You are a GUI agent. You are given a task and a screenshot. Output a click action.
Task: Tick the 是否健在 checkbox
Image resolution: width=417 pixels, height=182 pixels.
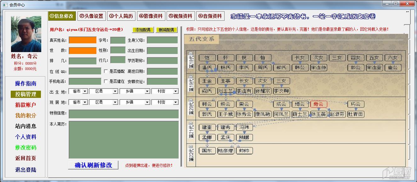coord(106,82)
